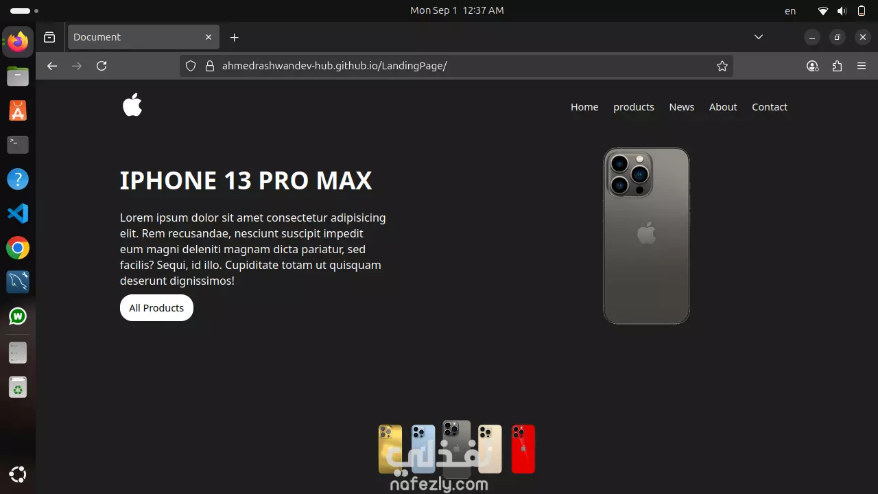878x494 pixels.
Task: Open the grey document app in dock
Action: 18,353
